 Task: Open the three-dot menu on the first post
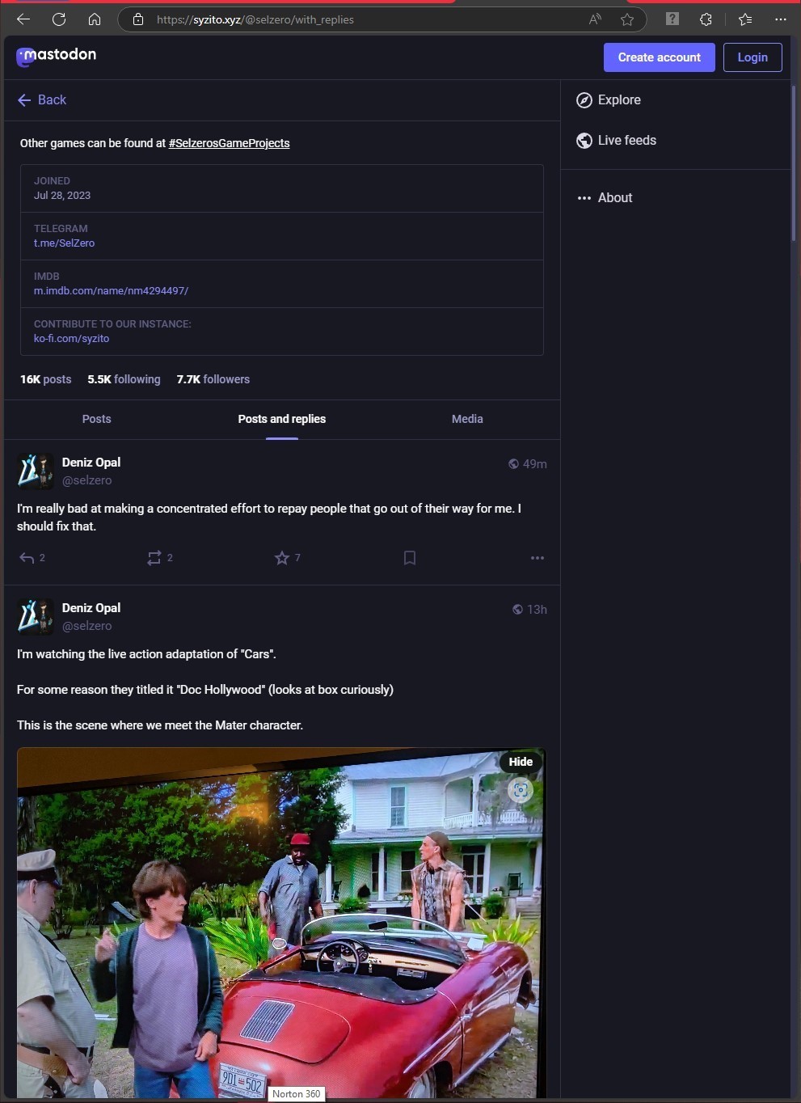[x=538, y=558]
